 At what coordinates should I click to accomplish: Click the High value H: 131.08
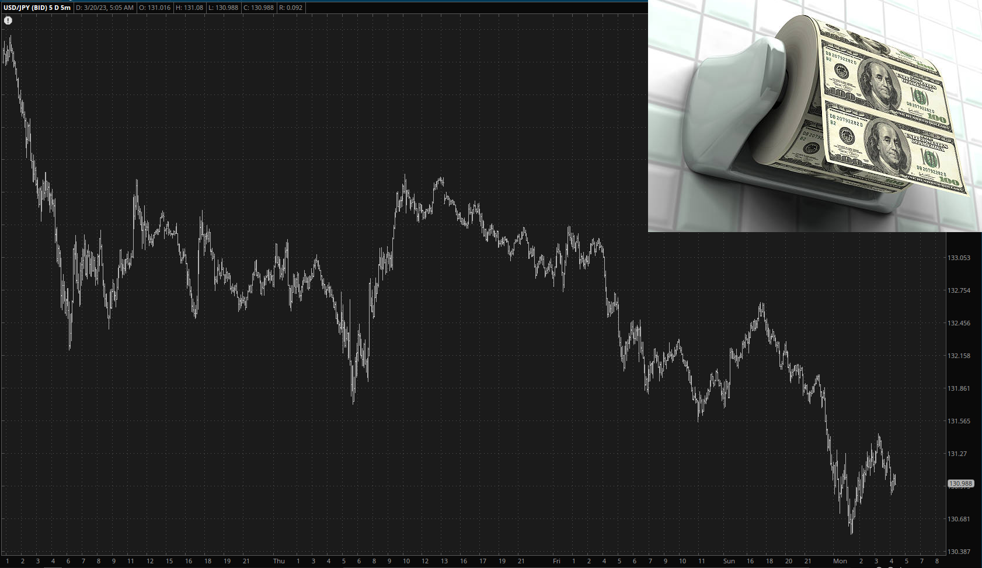(189, 8)
